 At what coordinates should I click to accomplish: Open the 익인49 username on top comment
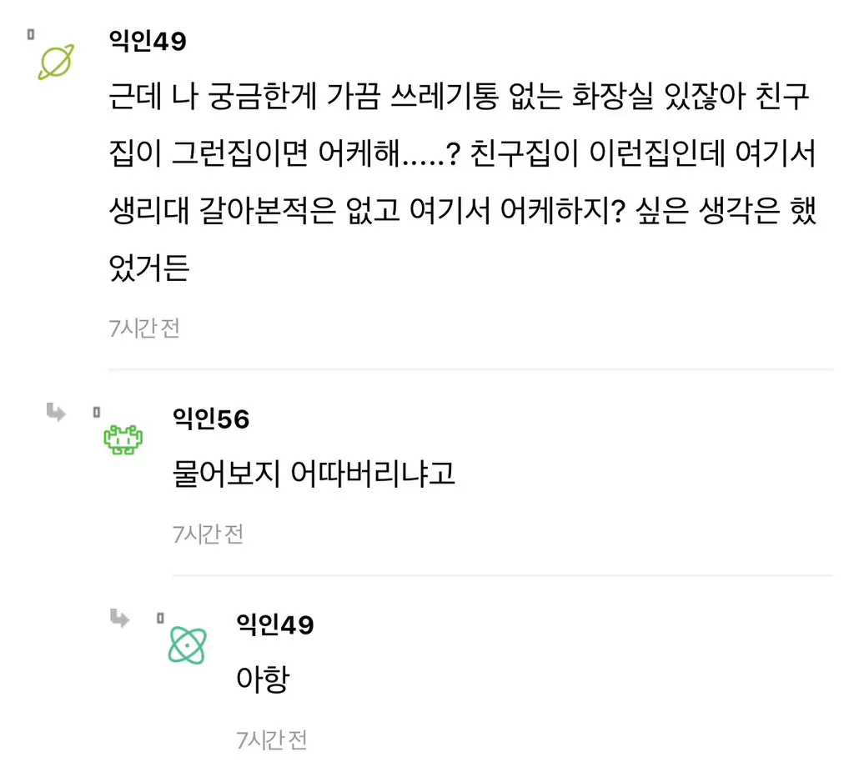pos(148,41)
